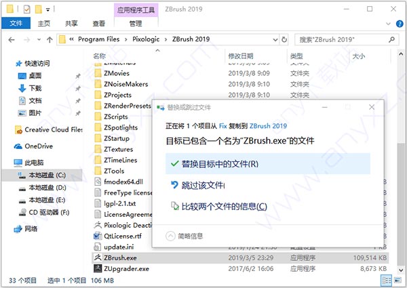Select the ZMovies folder

[117, 73]
